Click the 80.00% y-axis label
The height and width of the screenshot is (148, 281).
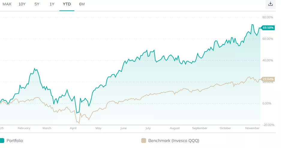tap(268, 17)
